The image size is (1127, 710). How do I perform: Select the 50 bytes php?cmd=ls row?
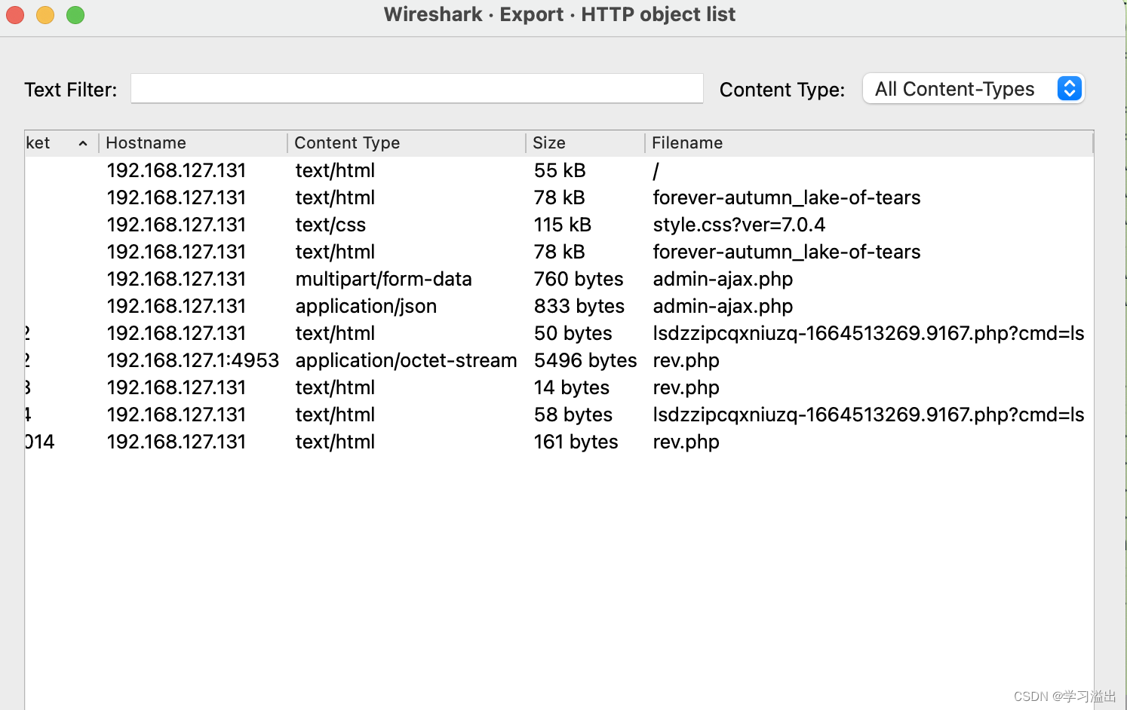click(x=559, y=333)
